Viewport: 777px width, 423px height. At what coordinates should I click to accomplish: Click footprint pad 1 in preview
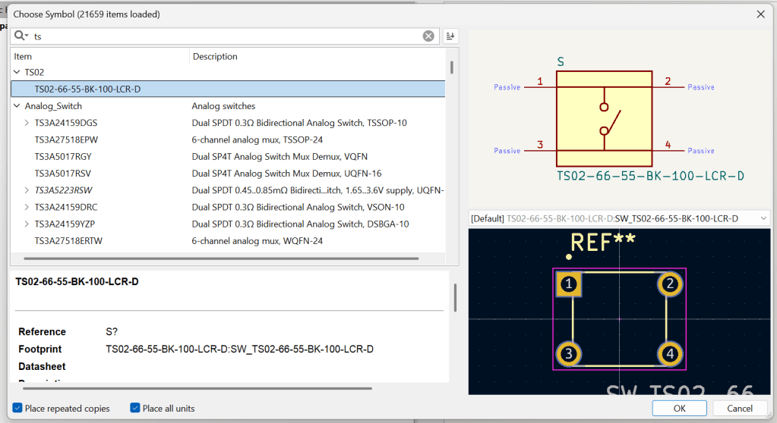tap(569, 284)
